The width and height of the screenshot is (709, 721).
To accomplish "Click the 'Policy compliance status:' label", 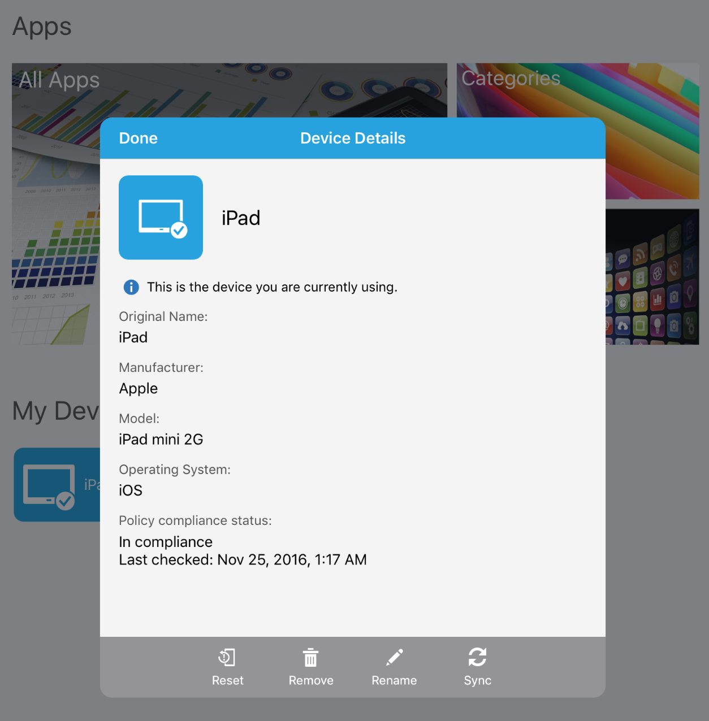I will 195,520.
